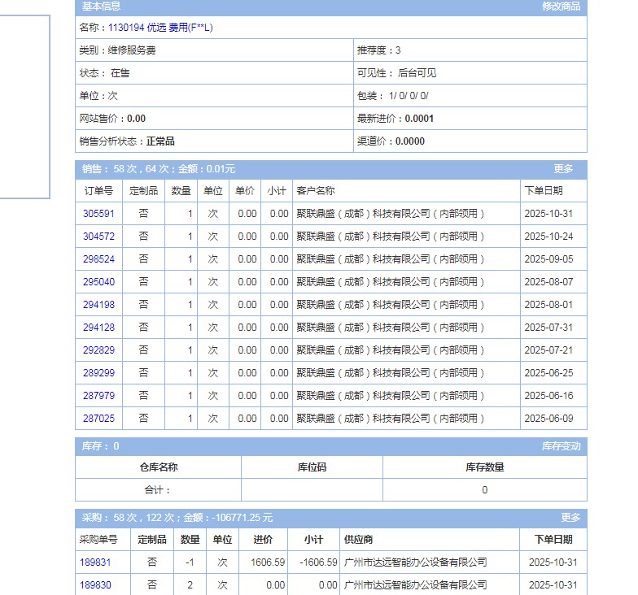Screen dimensions: 638x595
Task: Open purchase order 189830
Action: pos(95,585)
